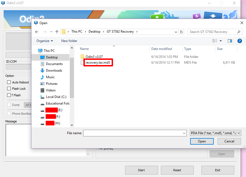This screenshot has width=246, height=177.
Task: Select the recovery.tar.md5 file name
Action: [x=98, y=63]
